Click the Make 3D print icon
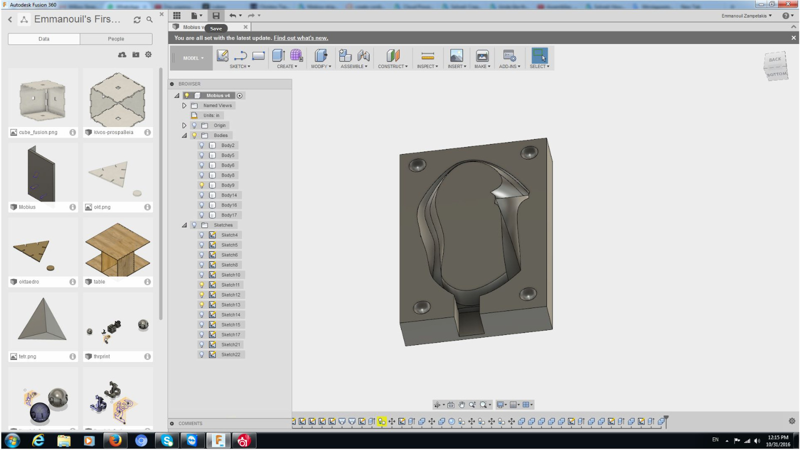This screenshot has width=800, height=450. coord(482,55)
